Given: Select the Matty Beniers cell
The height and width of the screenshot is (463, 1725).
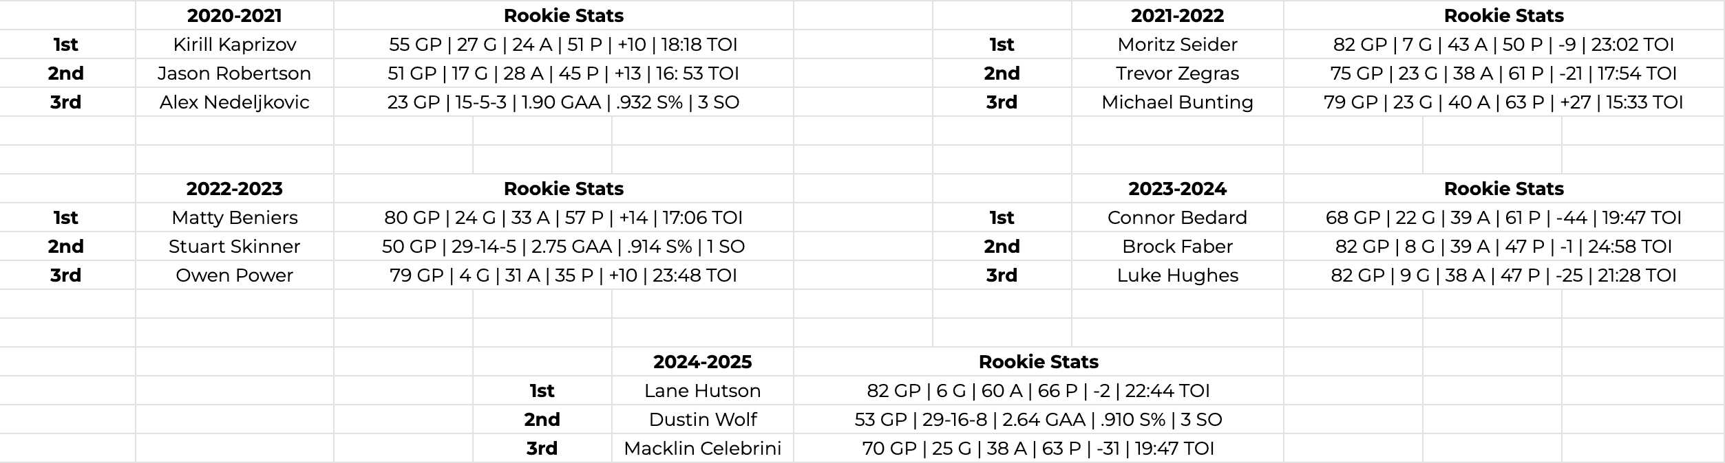Looking at the screenshot, I should click(x=235, y=218).
